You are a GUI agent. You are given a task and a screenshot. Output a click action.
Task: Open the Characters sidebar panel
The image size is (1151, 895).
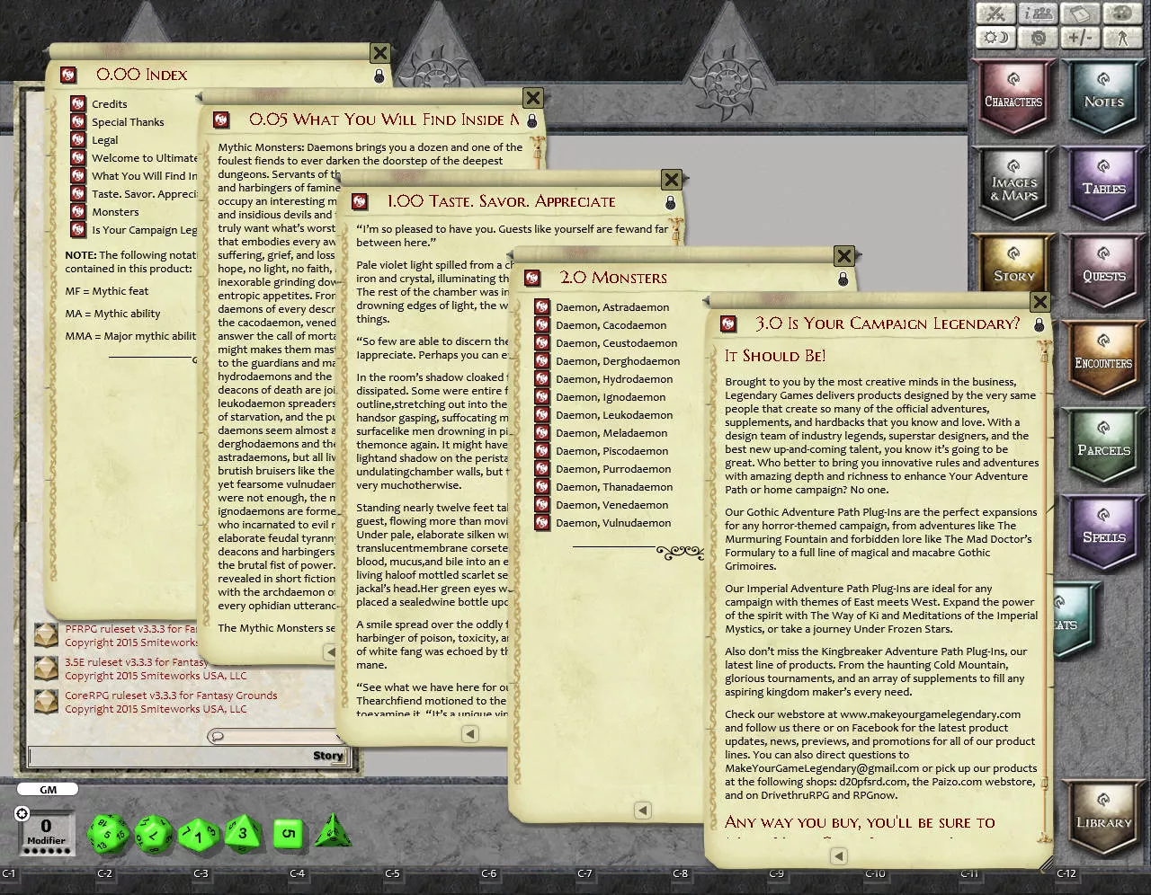pyautogui.click(x=1013, y=96)
